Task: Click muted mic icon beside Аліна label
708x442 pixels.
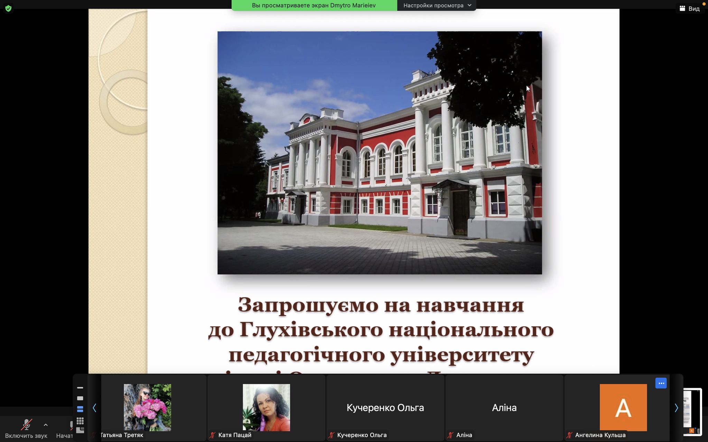Action: pos(450,435)
